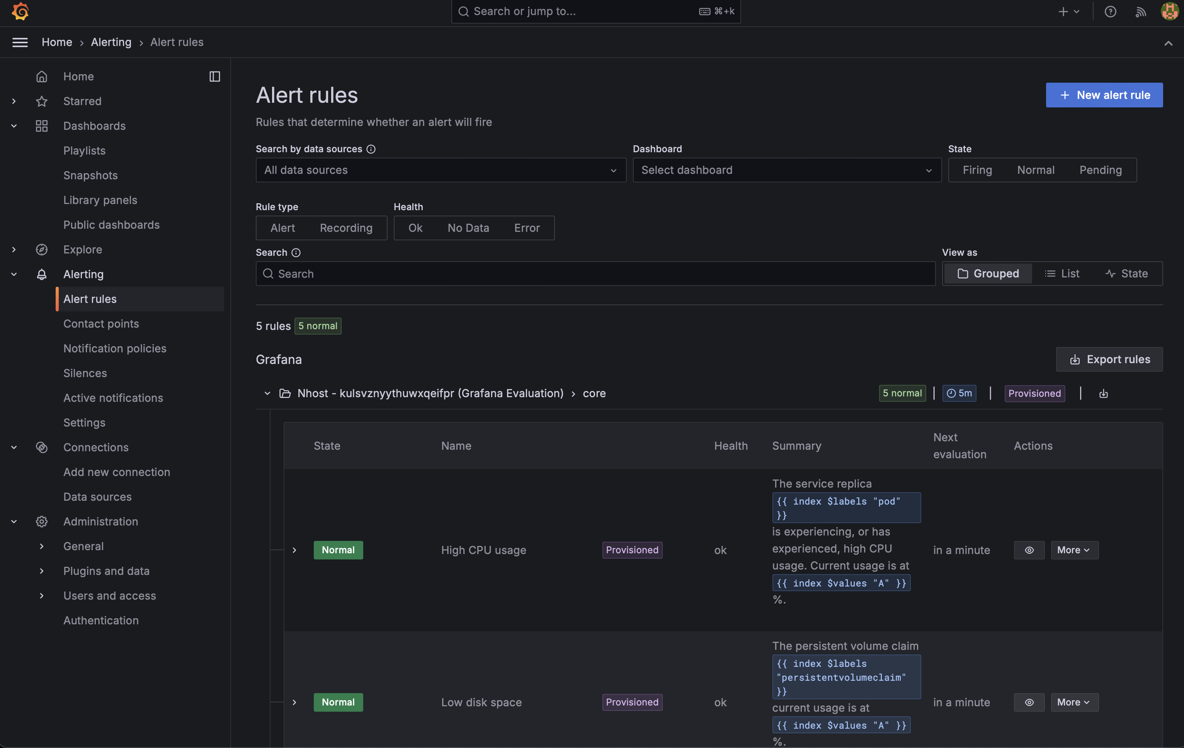View High CPU usage rule eye icon
The height and width of the screenshot is (748, 1184).
click(x=1029, y=550)
